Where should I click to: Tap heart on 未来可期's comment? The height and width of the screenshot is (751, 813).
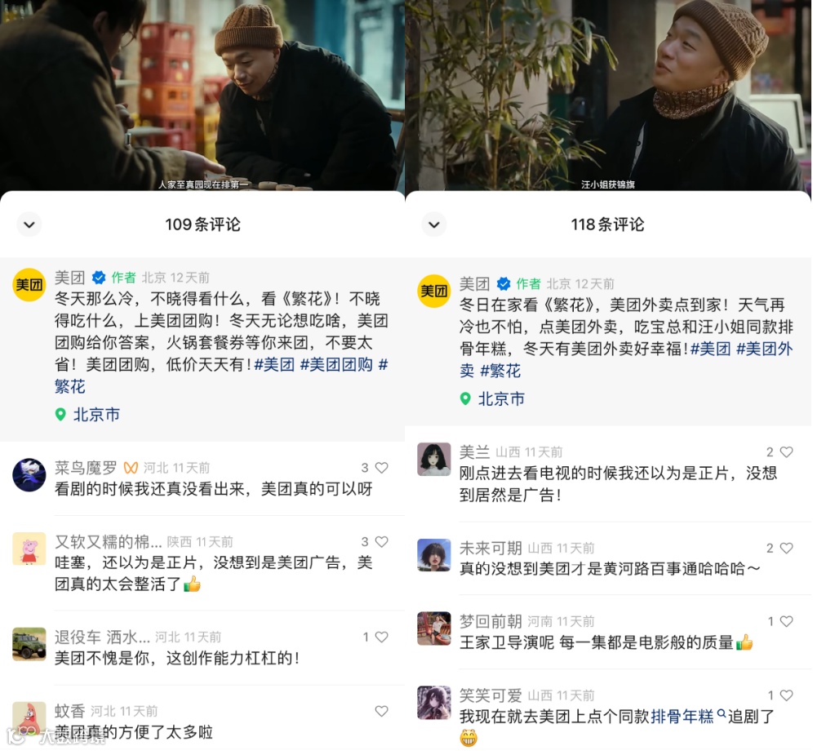(x=787, y=549)
